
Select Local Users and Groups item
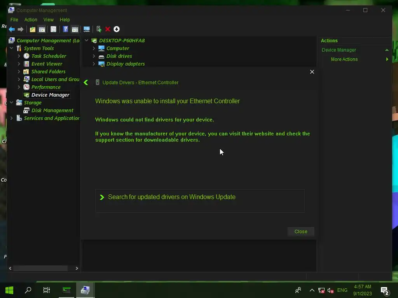coord(55,79)
